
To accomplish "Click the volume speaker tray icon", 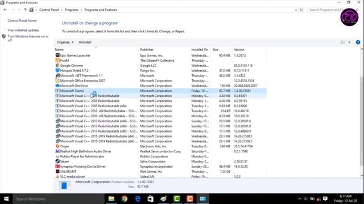I will [306, 199].
